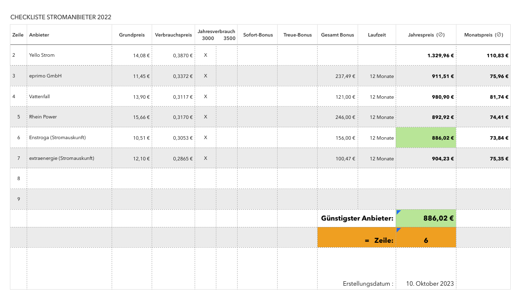Select Yello Strom's Jahrespreis 1.329,96 € cell

[x=426, y=55]
